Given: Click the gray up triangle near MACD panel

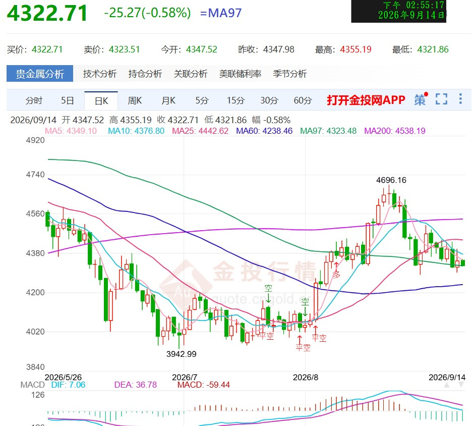Looking at the screenshot, I should (447, 385).
